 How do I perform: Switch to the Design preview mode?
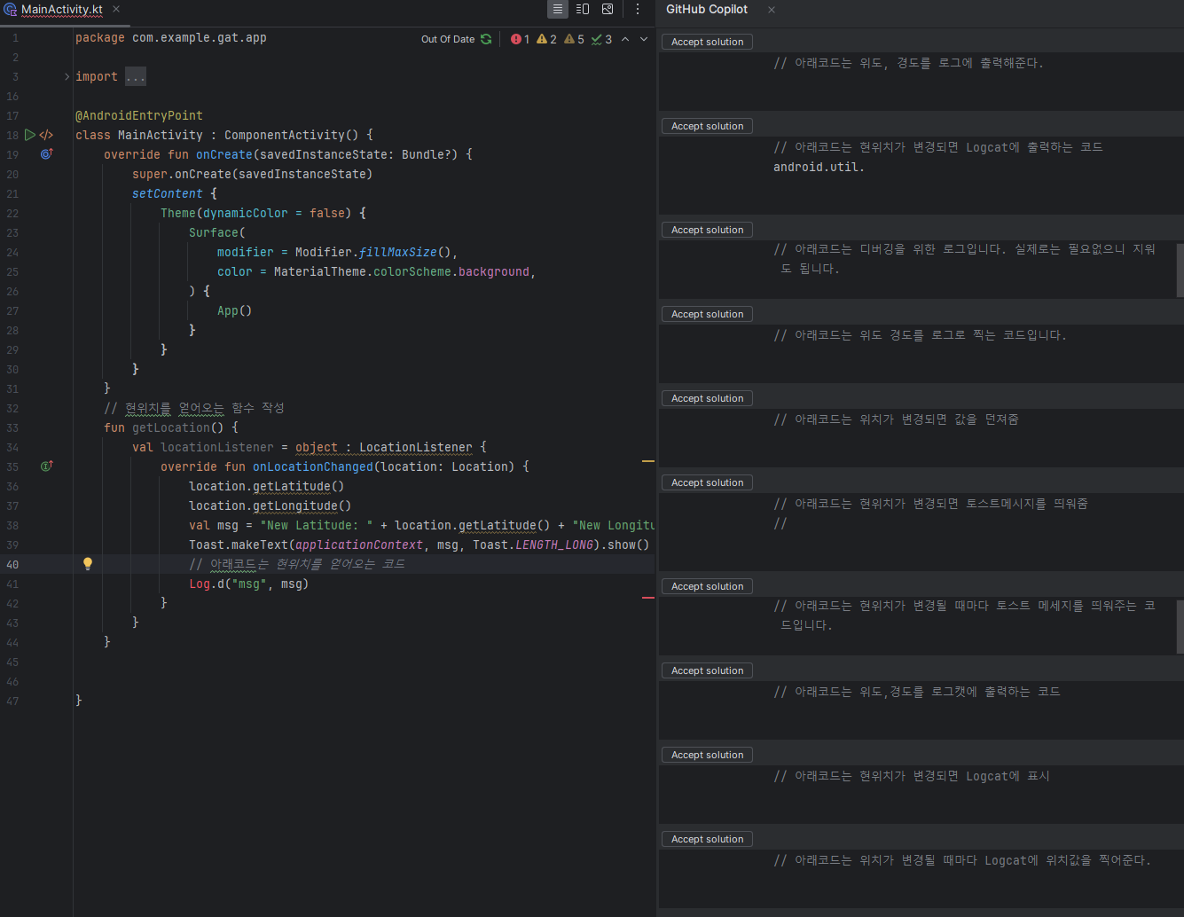[x=608, y=9]
